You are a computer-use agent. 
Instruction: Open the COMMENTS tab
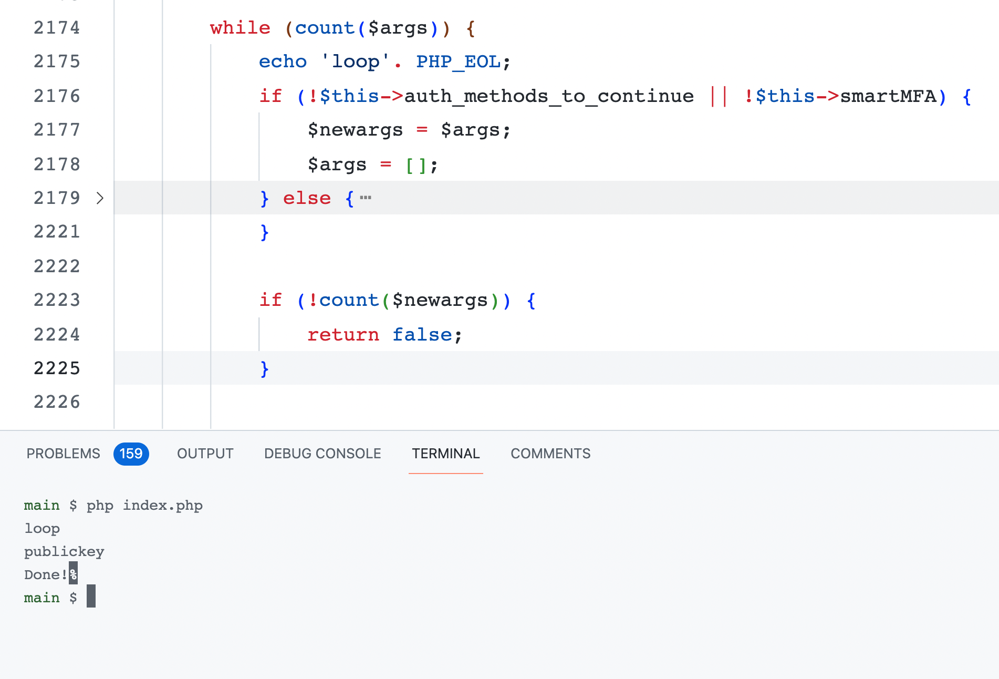click(550, 454)
